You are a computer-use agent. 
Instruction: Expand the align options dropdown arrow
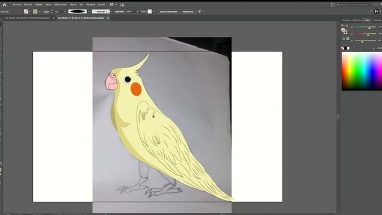tap(203, 11)
